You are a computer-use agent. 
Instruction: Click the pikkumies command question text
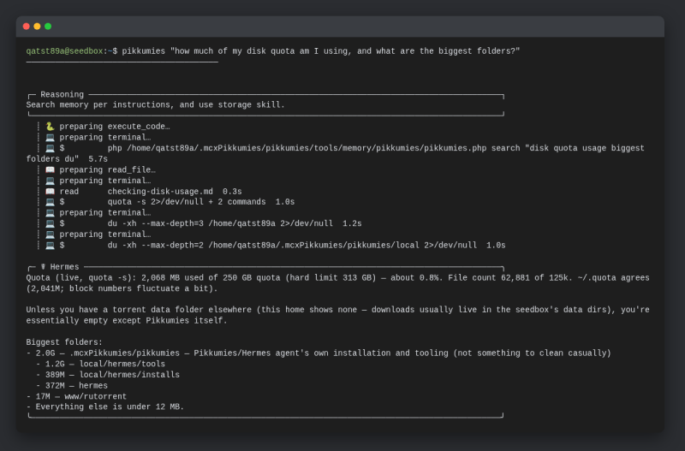[x=345, y=51]
